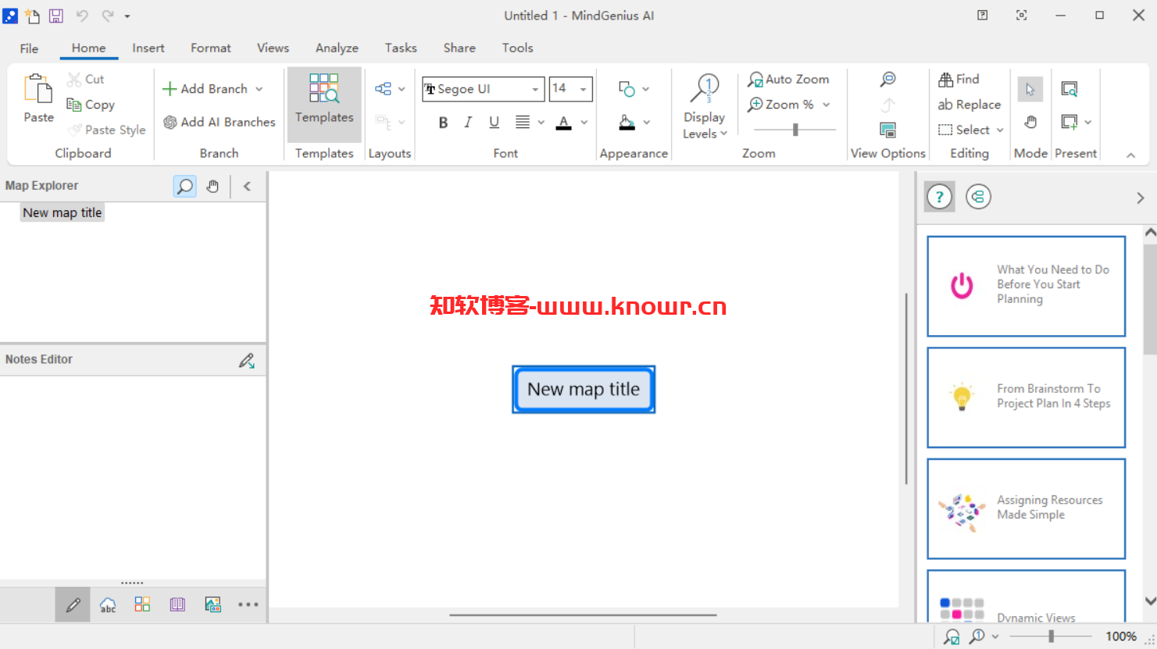The height and width of the screenshot is (649, 1157).
Task: Switch to the Insert tab
Action: 148,48
